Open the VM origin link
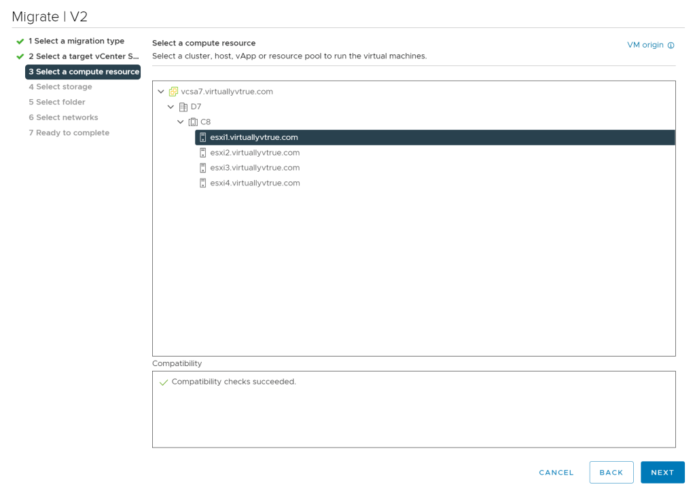 pyautogui.click(x=645, y=45)
